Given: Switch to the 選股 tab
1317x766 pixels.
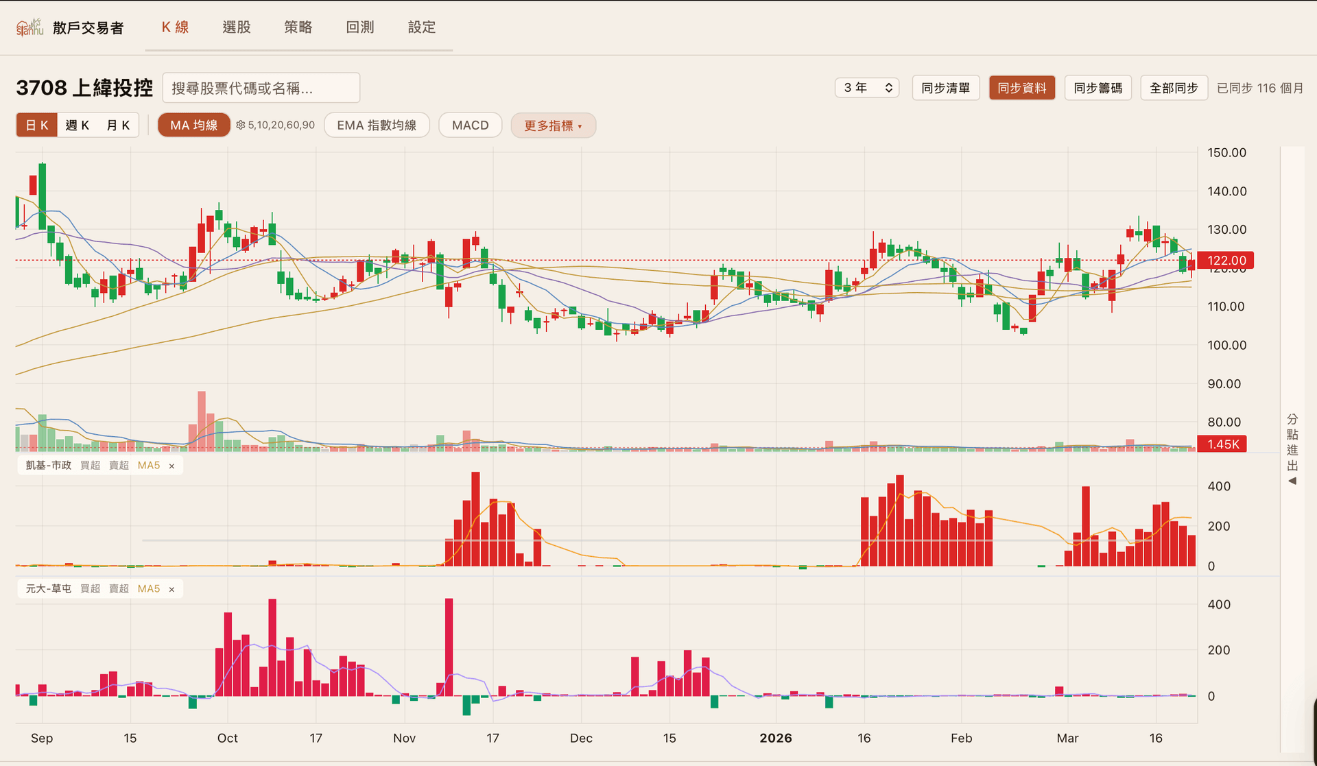Looking at the screenshot, I should coord(237,27).
